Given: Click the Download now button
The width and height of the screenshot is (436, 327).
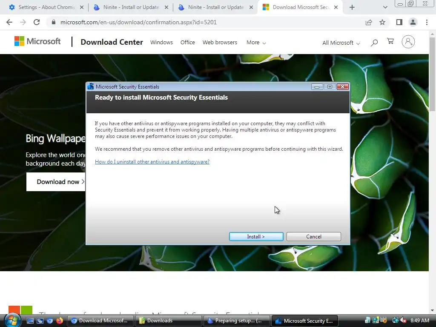Looking at the screenshot, I should coord(56,182).
